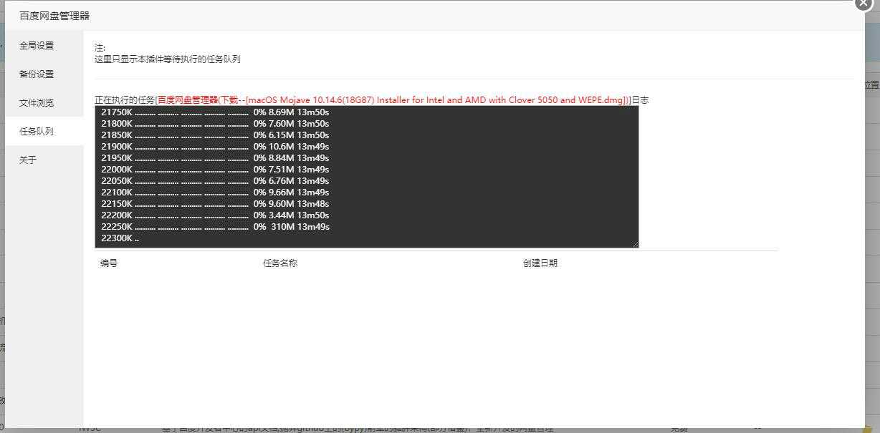Screen dimensions: 880x433
Task: Click the 22100K log line
Action: coord(215,193)
